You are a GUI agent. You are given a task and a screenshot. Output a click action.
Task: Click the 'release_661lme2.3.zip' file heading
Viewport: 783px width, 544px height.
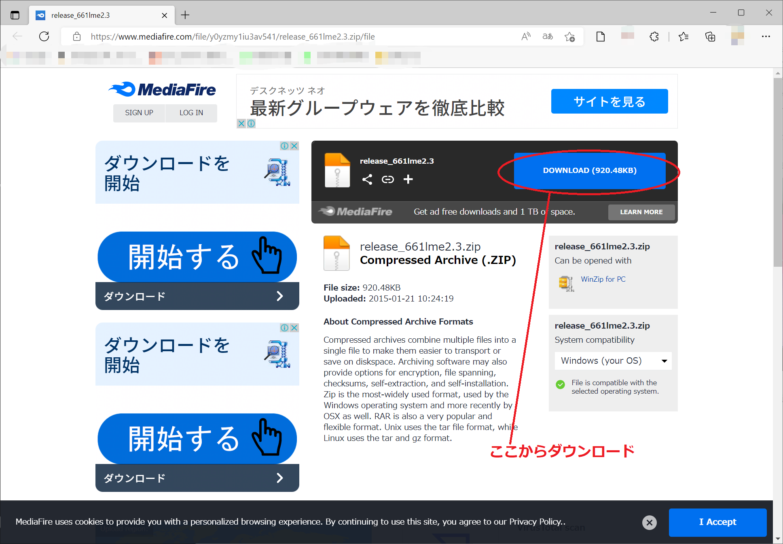[420, 247]
